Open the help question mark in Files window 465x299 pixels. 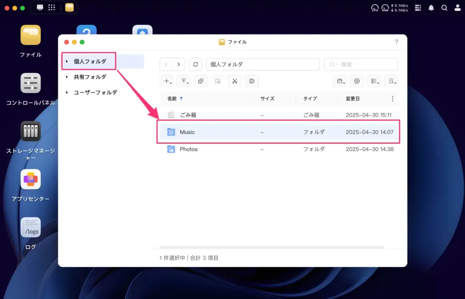click(x=396, y=42)
